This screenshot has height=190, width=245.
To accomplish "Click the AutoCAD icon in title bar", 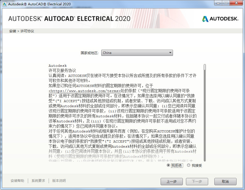I will (x=5, y=4).
